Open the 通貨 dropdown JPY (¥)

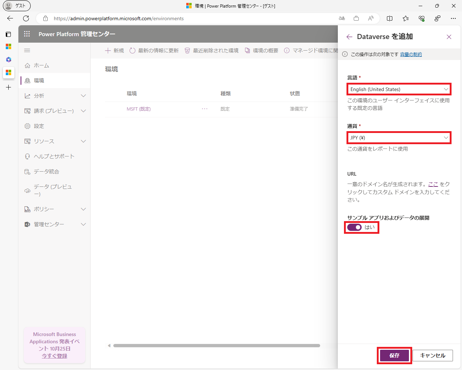tap(399, 138)
